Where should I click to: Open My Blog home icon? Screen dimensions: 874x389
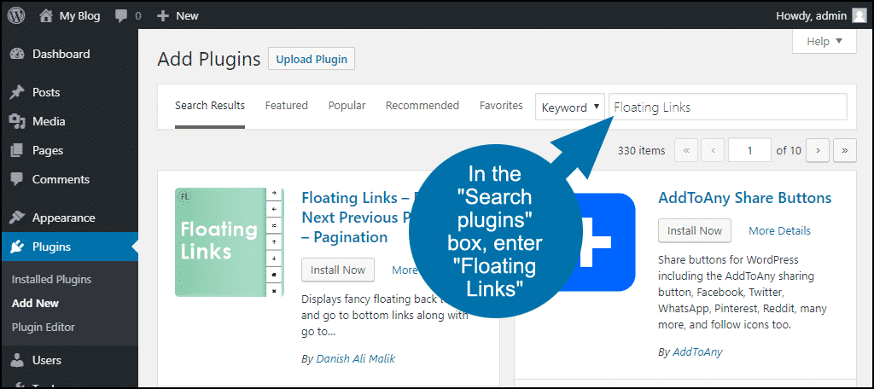(x=46, y=15)
